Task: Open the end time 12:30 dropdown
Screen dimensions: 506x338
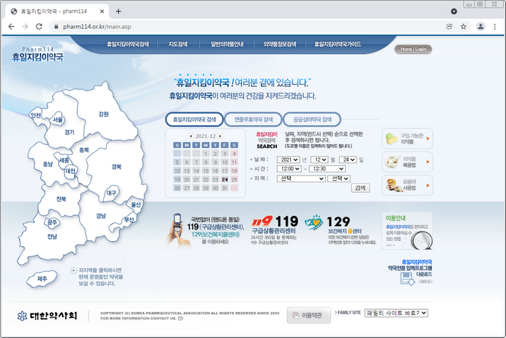Action: point(327,169)
